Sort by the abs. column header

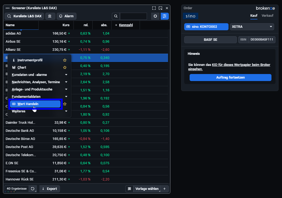(102, 25)
